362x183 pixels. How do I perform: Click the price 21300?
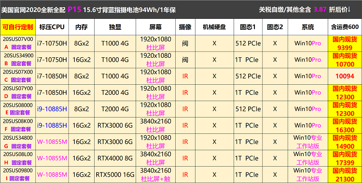coord(345,179)
